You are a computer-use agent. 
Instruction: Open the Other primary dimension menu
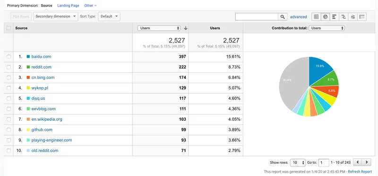click(x=90, y=6)
